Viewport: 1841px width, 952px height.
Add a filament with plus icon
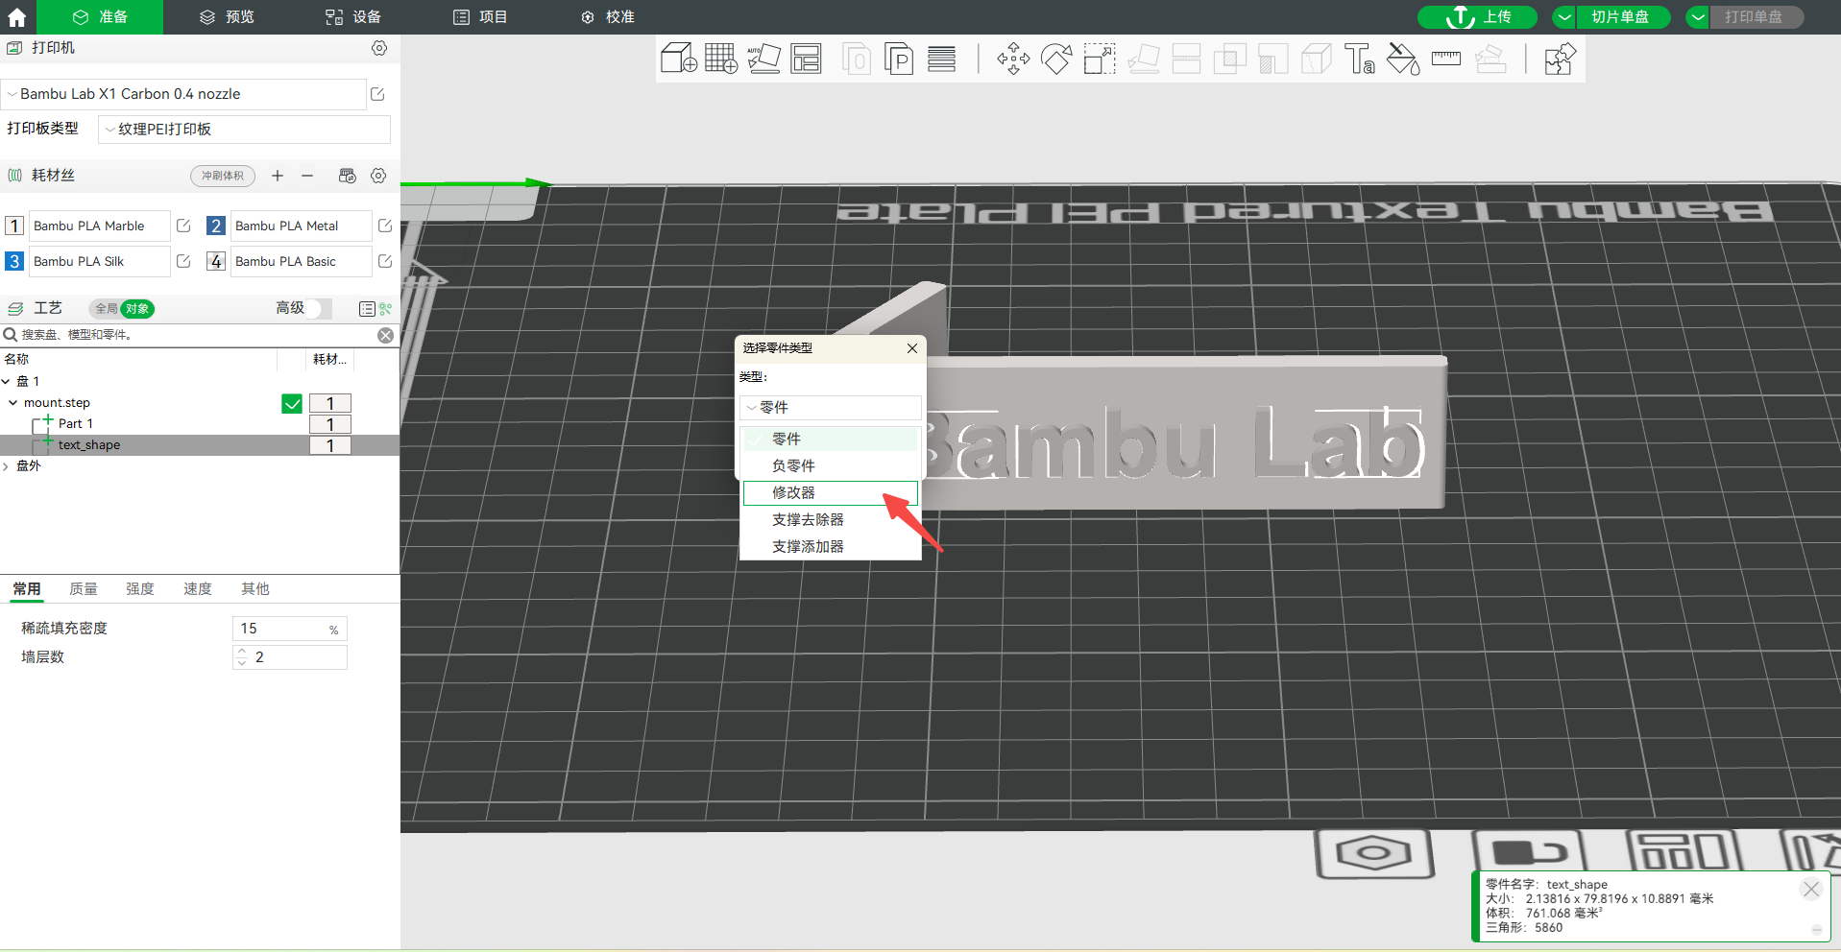coord(278,176)
